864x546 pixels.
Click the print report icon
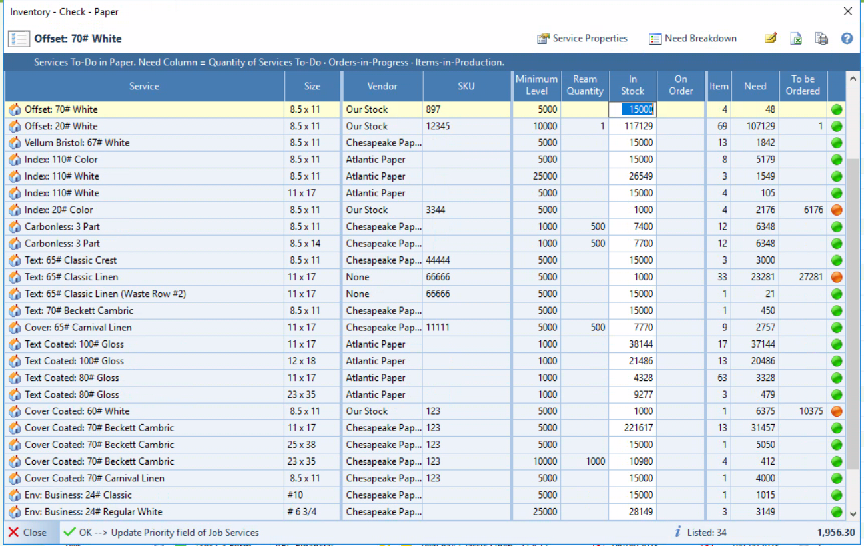click(821, 39)
